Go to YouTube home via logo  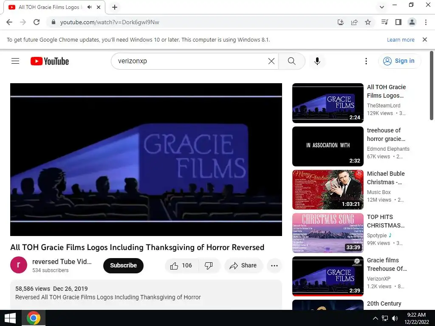tap(50, 61)
